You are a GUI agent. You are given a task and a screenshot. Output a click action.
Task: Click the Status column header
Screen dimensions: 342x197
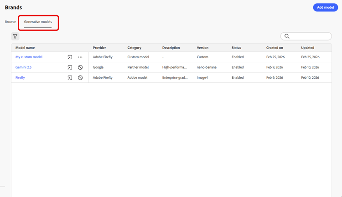236,48
